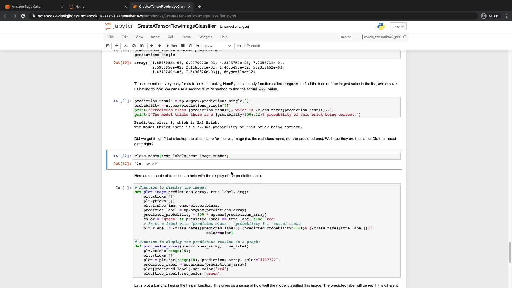Cut selected cells with the scissors icon

click(126, 46)
